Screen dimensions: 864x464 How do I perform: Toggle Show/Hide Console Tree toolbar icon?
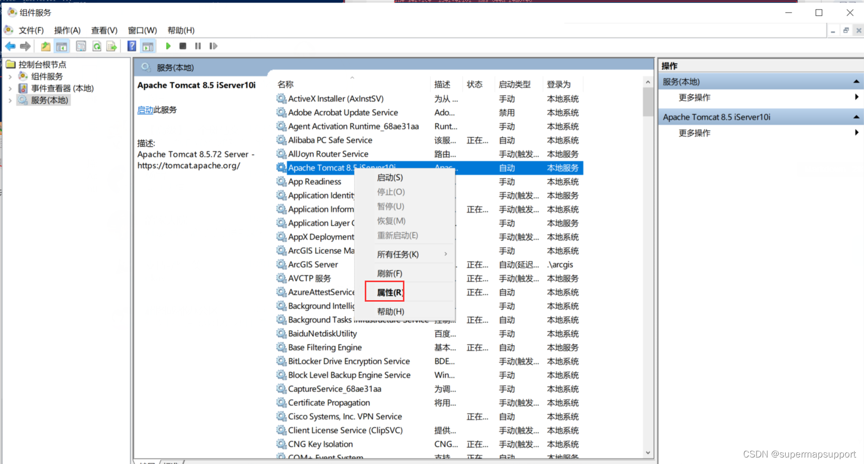coord(62,46)
